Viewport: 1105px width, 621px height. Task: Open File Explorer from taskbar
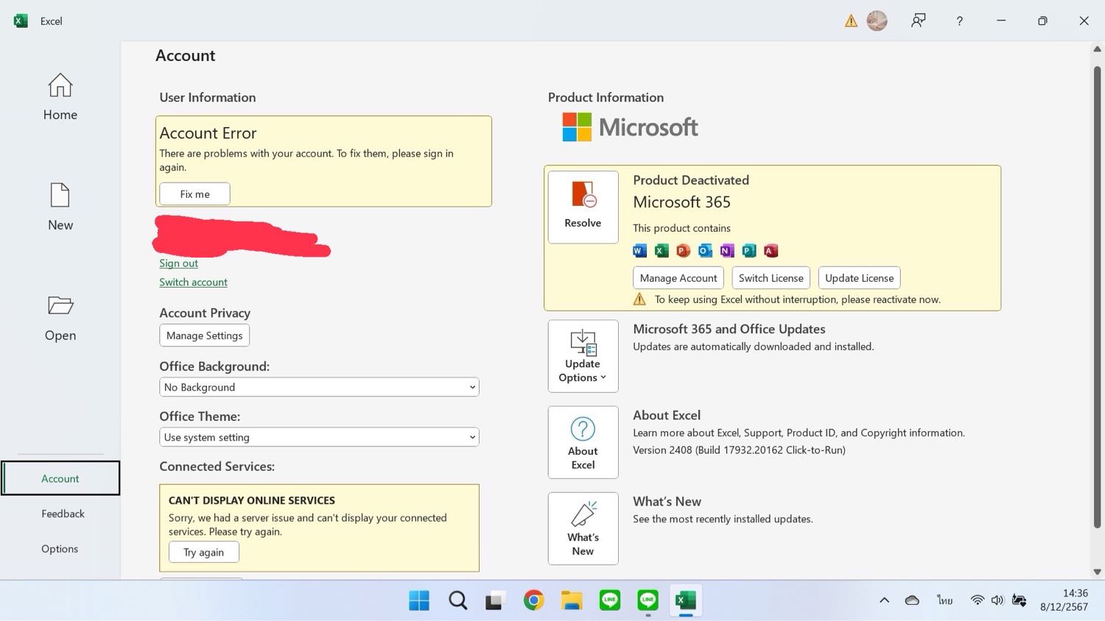[572, 600]
